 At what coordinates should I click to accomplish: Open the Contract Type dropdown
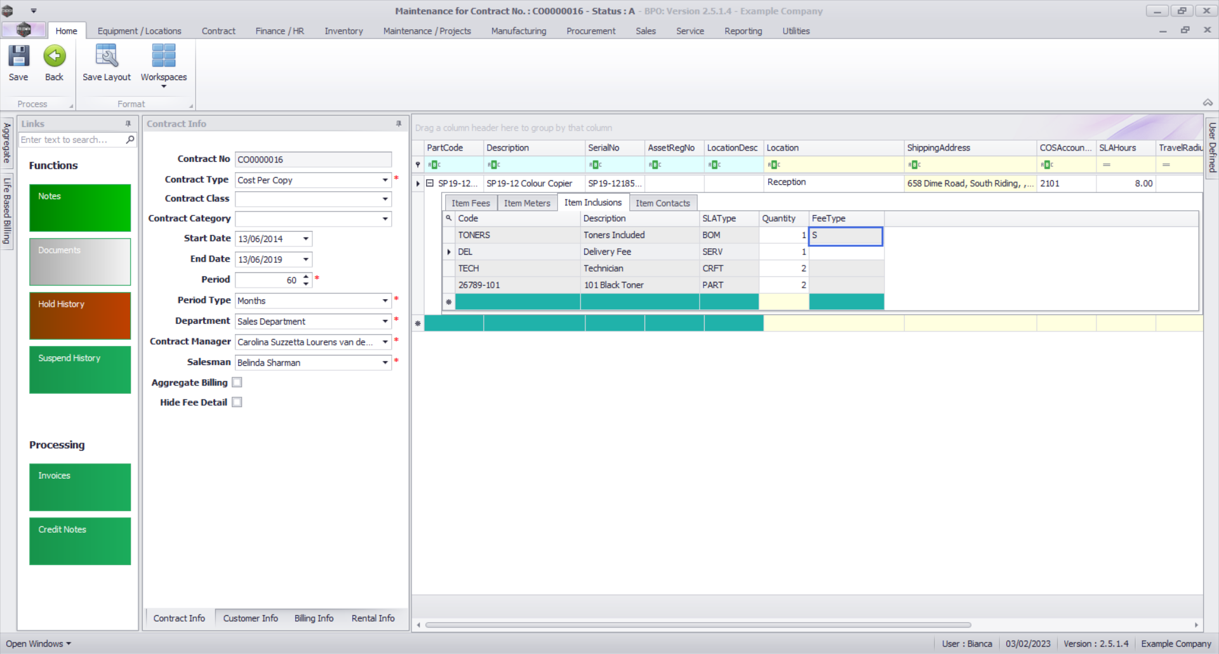click(x=385, y=180)
